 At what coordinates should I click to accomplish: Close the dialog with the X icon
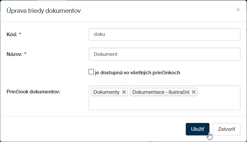point(238,10)
